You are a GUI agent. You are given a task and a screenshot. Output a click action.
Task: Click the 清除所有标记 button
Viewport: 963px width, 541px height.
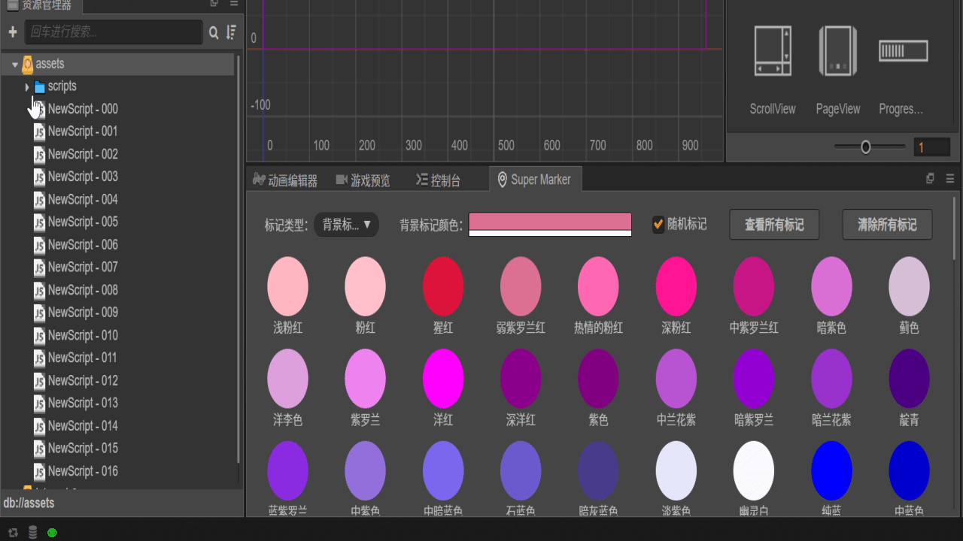coord(887,225)
